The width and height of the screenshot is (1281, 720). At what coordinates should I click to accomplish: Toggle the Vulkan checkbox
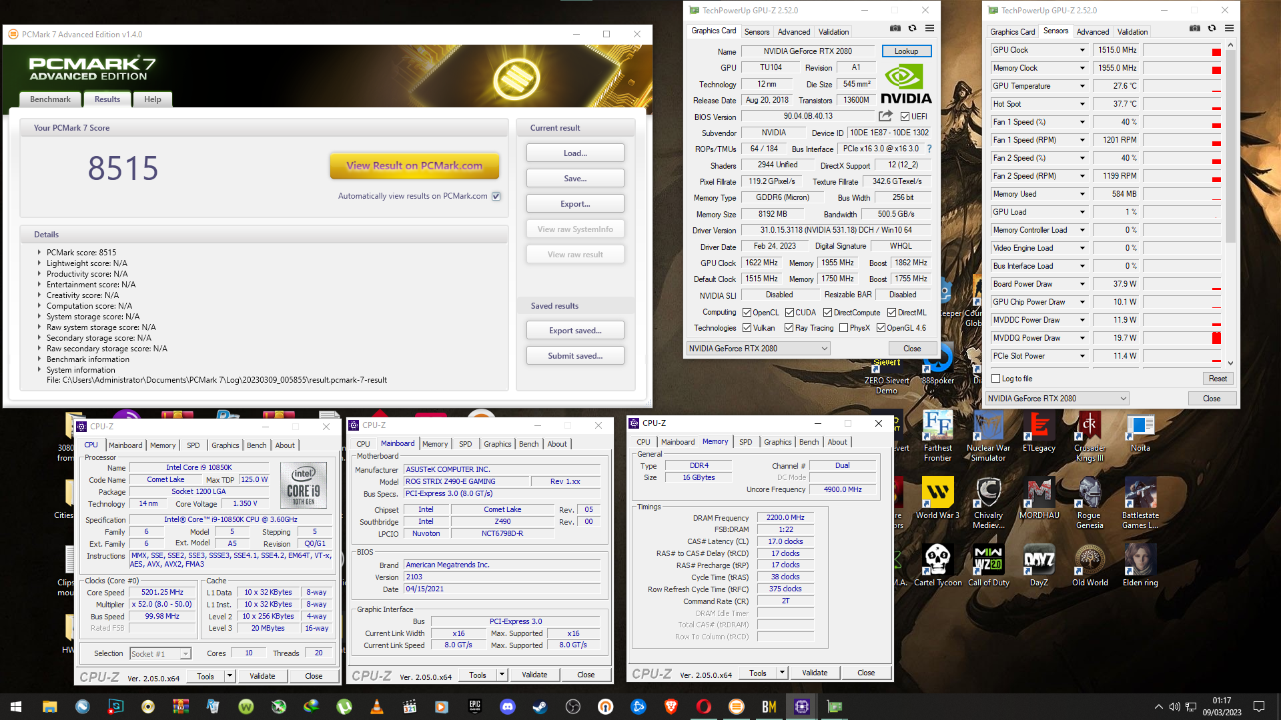point(747,328)
